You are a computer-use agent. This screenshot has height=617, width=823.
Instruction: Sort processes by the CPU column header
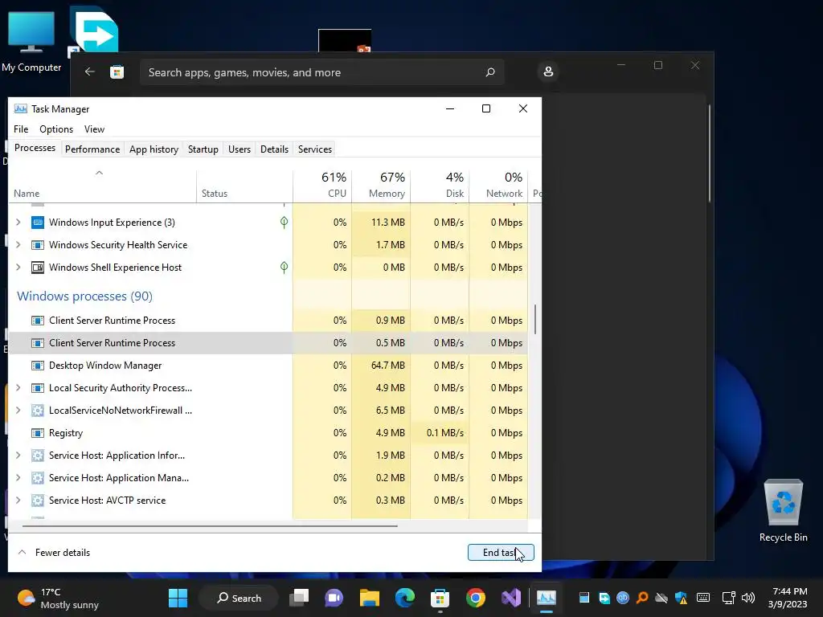coord(322,186)
